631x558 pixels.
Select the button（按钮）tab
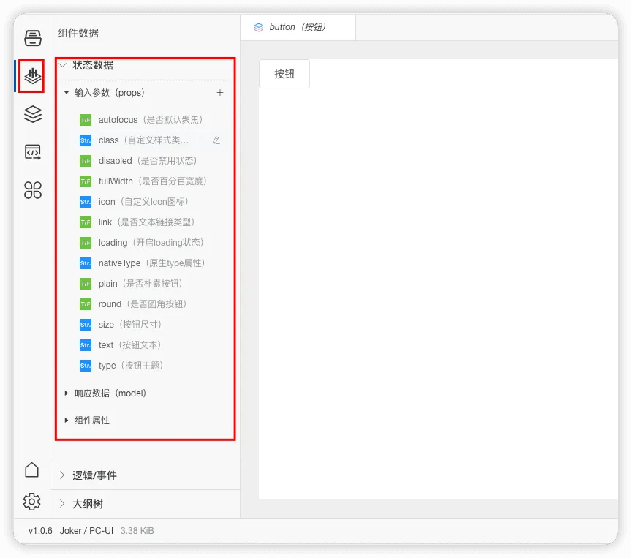tap(296, 26)
